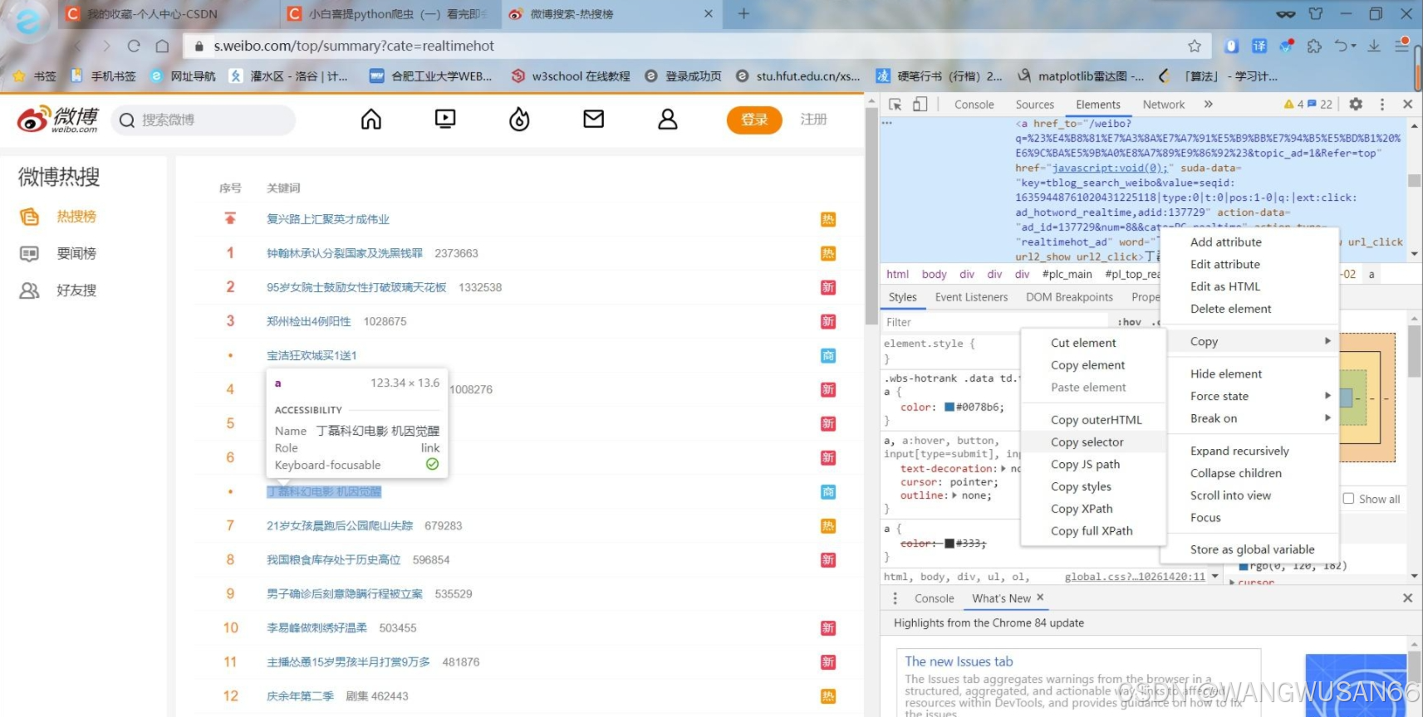Click the 搜索微博 search field
Viewport: 1423px width, 717px height.
(204, 120)
